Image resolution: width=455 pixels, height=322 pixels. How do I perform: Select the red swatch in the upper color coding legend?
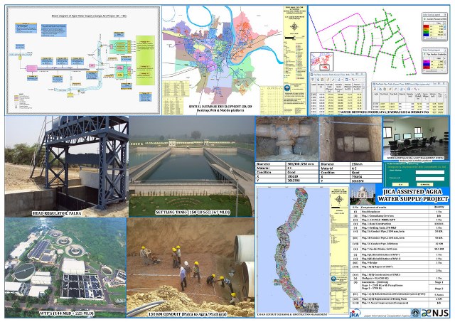pos(426,26)
